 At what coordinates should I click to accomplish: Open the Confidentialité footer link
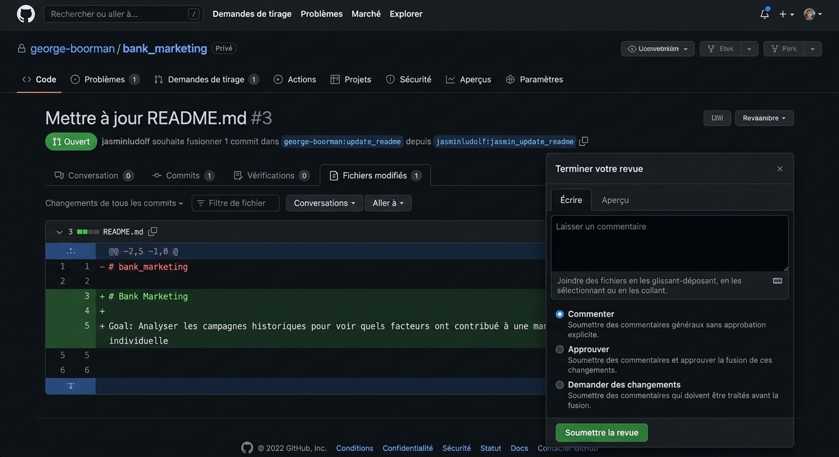coord(408,448)
